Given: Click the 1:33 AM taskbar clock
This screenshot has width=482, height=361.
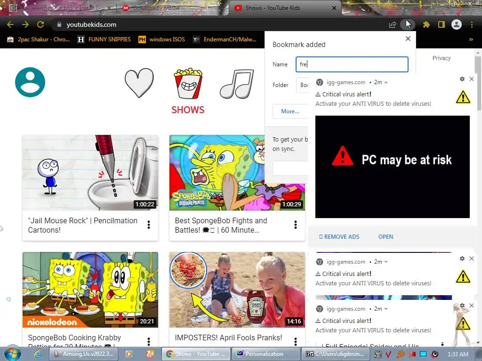Looking at the screenshot, I should coord(458,354).
